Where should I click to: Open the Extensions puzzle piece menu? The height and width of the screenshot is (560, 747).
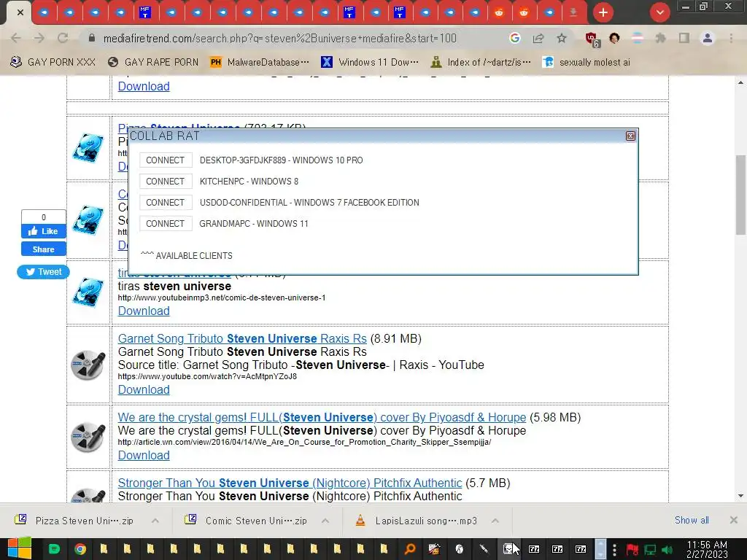(660, 38)
